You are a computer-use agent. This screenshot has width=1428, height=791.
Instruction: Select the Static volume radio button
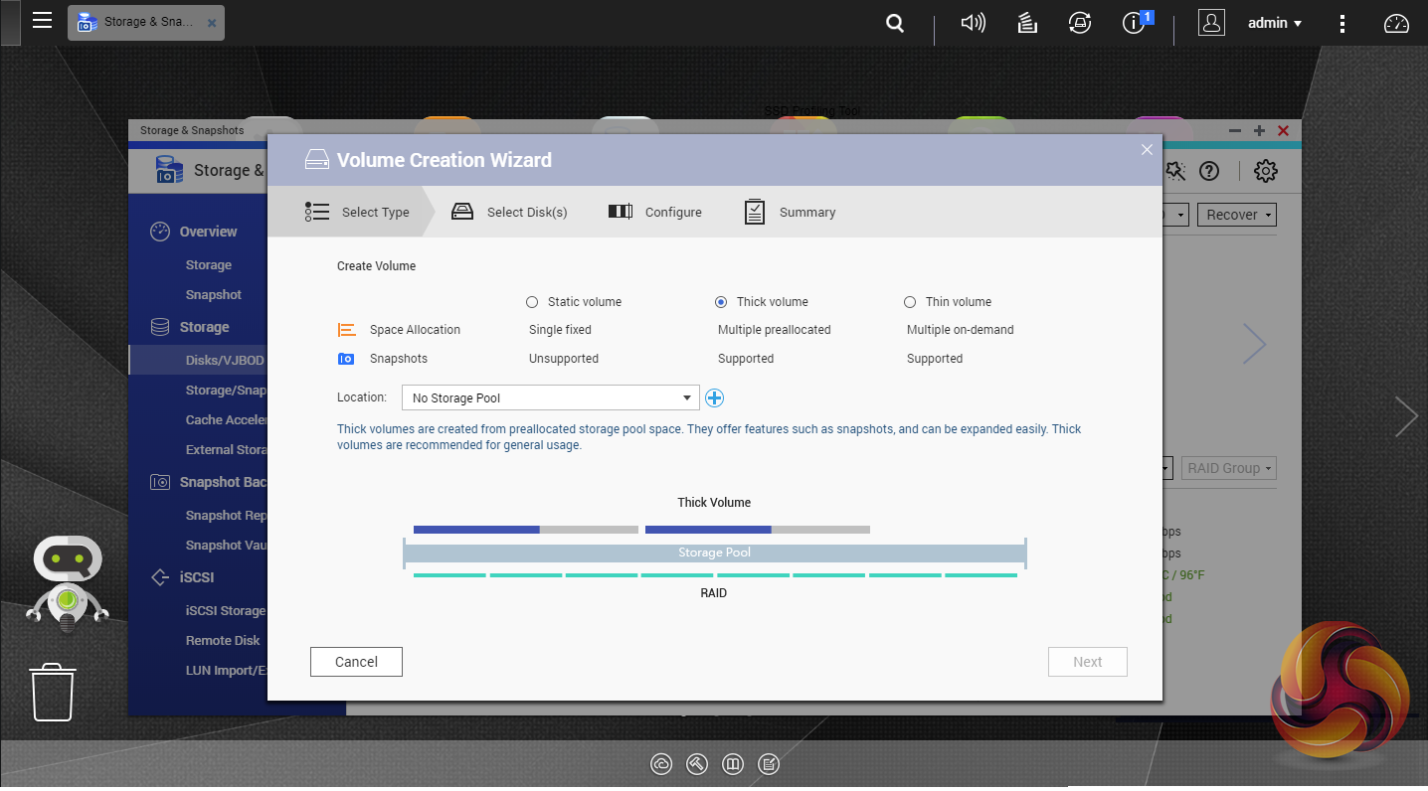pyautogui.click(x=532, y=302)
